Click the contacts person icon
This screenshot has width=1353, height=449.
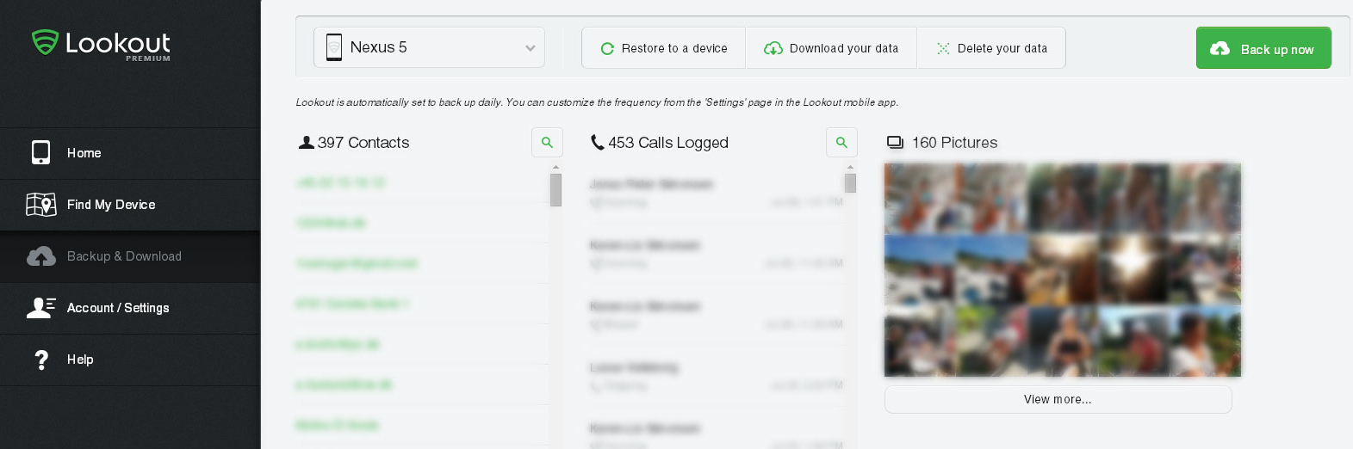click(x=306, y=143)
